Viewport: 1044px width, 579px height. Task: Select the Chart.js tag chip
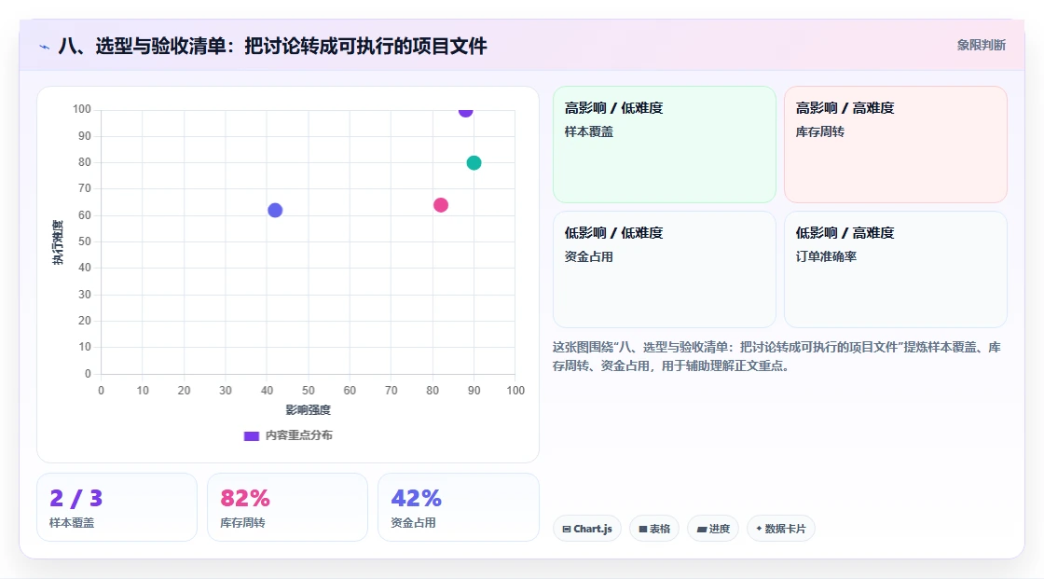coord(587,529)
